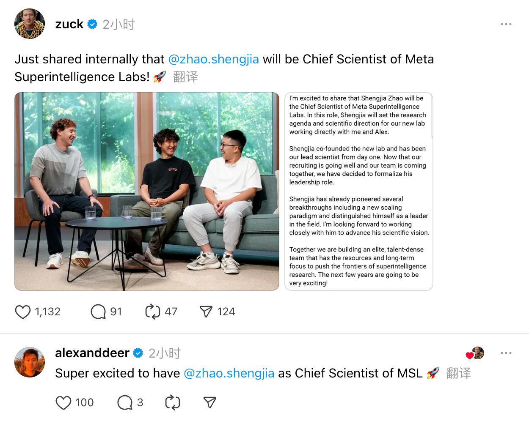The height and width of the screenshot is (421, 529).
Task: Open more options menu on zuck's post
Action: click(506, 24)
